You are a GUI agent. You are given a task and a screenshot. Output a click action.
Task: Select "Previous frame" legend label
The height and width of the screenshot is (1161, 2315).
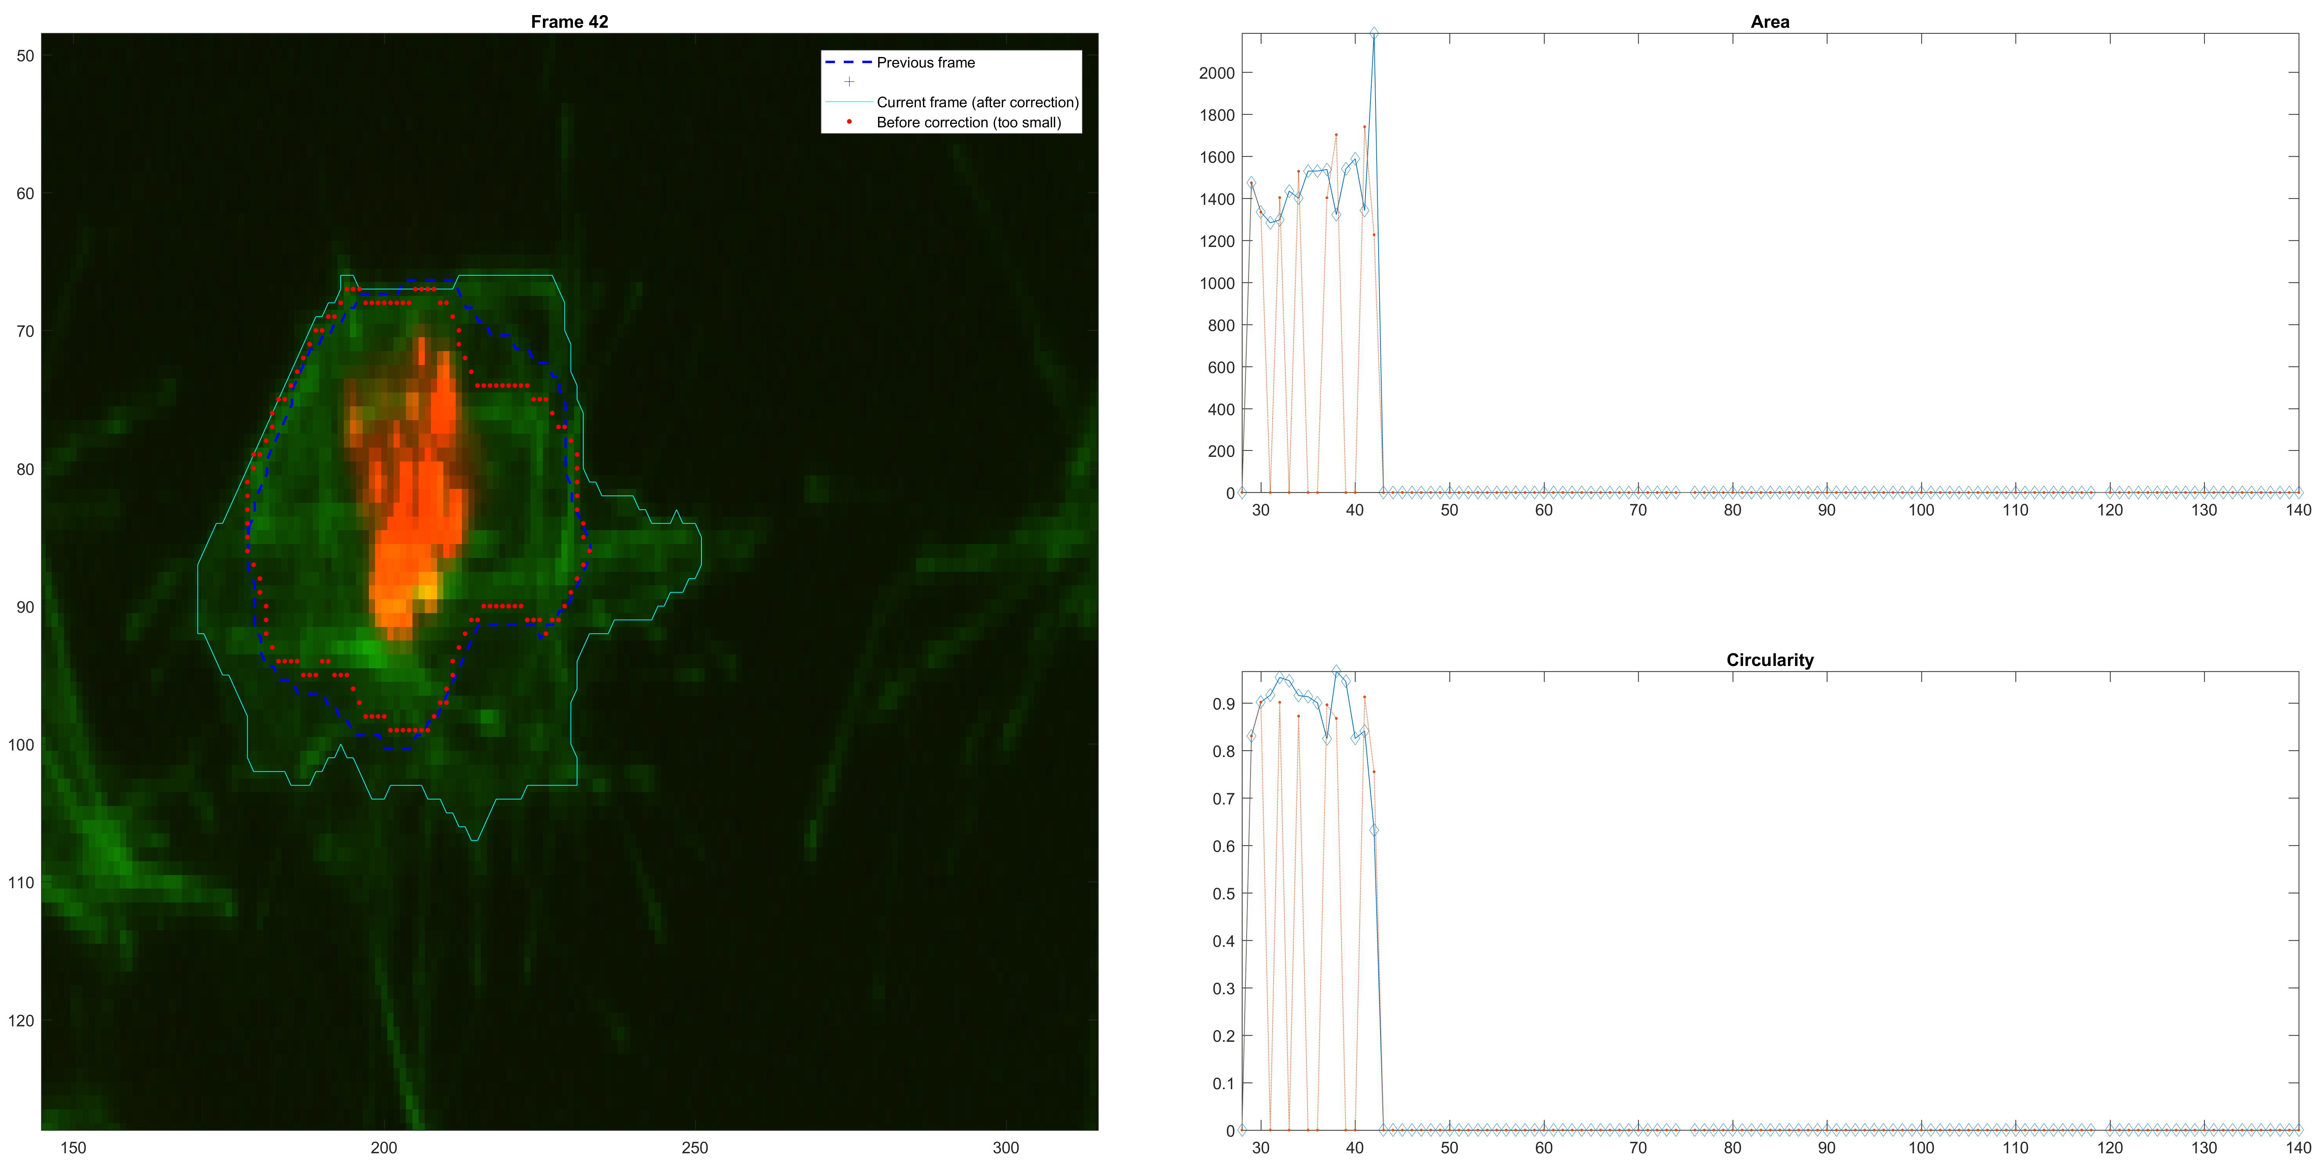[926, 62]
